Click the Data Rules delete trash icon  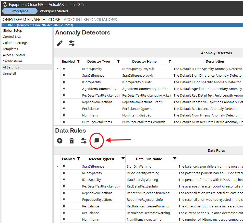(72, 141)
